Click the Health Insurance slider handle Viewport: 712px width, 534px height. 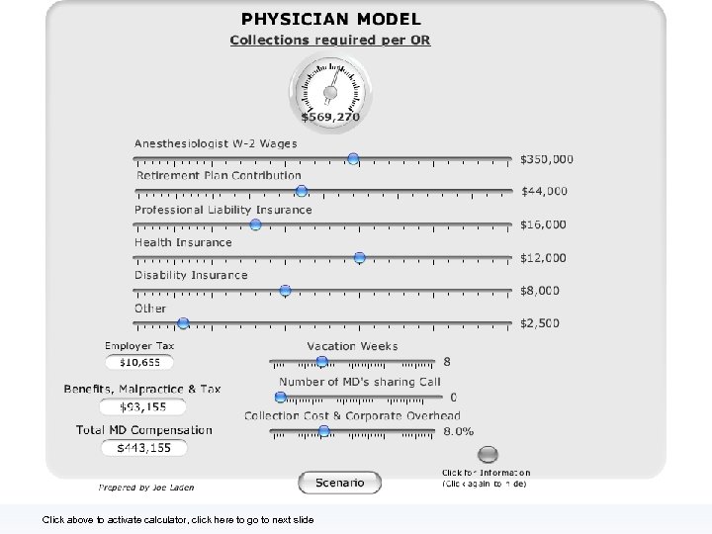point(359,257)
